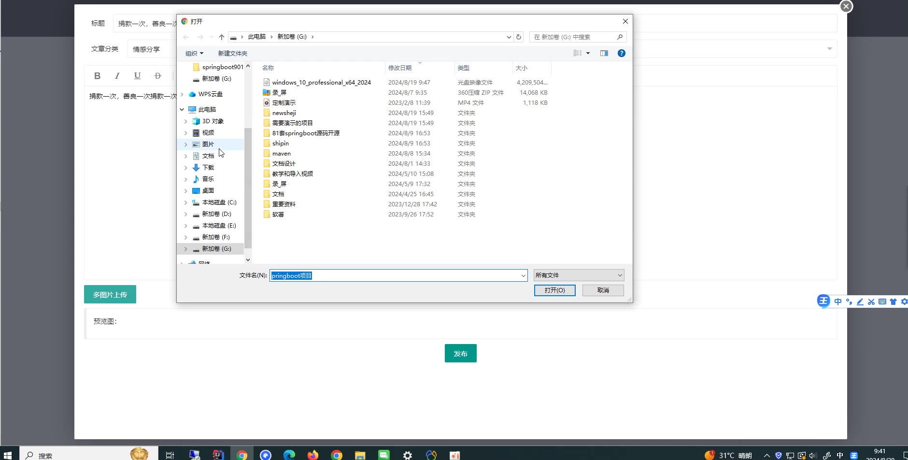Close the article popup with round X
The image size is (908, 460).
pyautogui.click(x=846, y=6)
